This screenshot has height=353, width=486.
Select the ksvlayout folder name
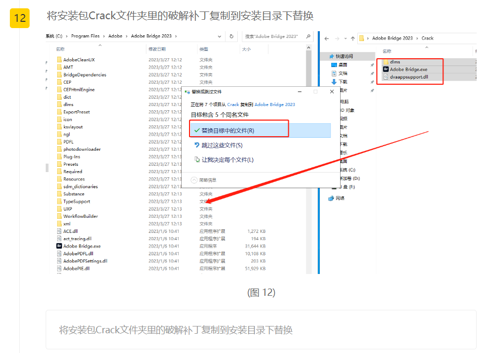[x=73, y=127]
